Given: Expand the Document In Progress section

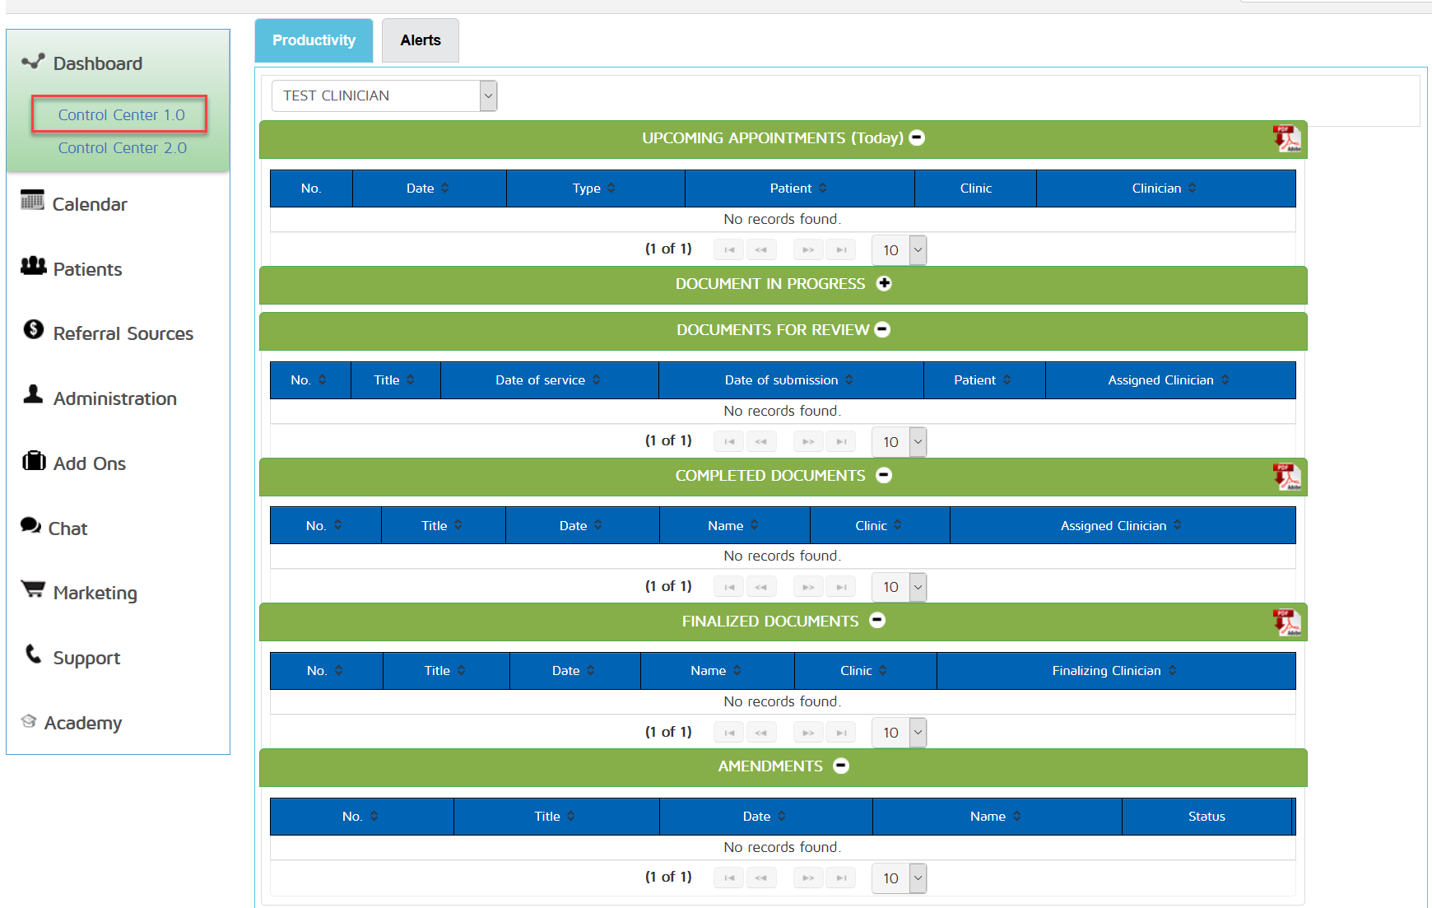Looking at the screenshot, I should 885,284.
